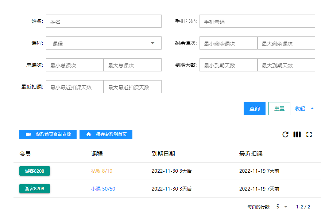329x219 pixels.
Task: Click the 手机号码 phone input field
Action: (x=257, y=21)
